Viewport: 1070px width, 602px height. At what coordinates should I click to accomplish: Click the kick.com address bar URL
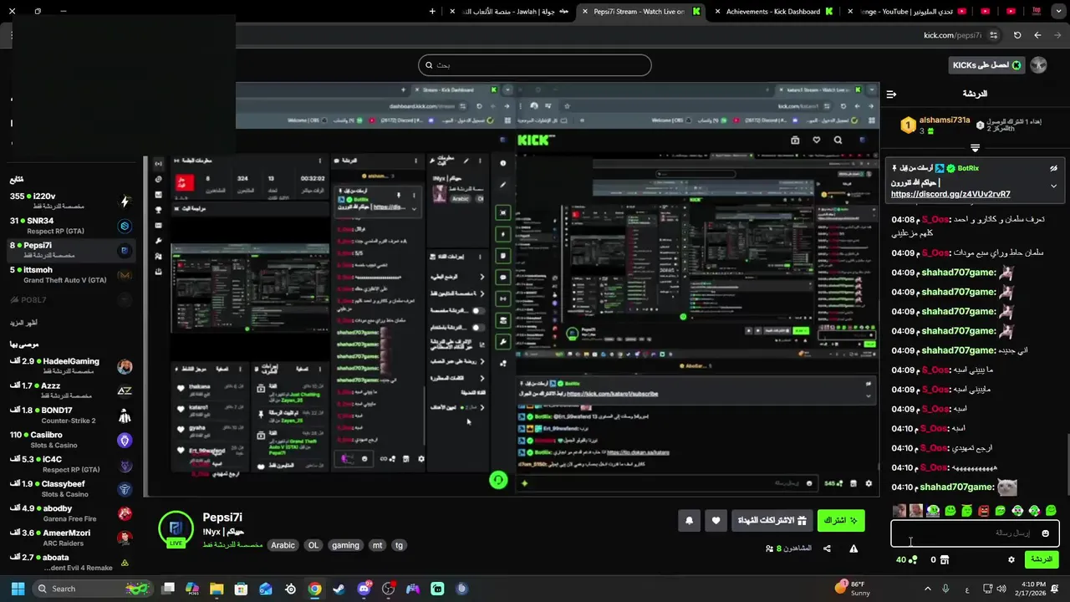click(952, 35)
